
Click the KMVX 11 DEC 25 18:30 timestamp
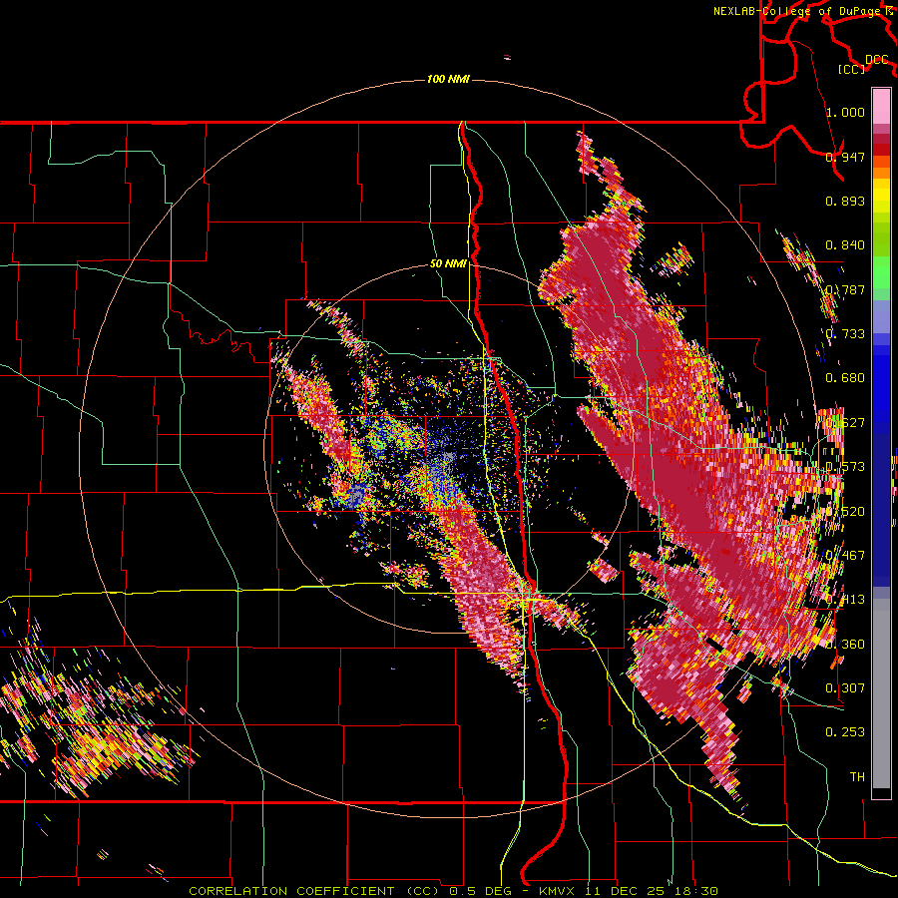pyautogui.click(x=629, y=891)
